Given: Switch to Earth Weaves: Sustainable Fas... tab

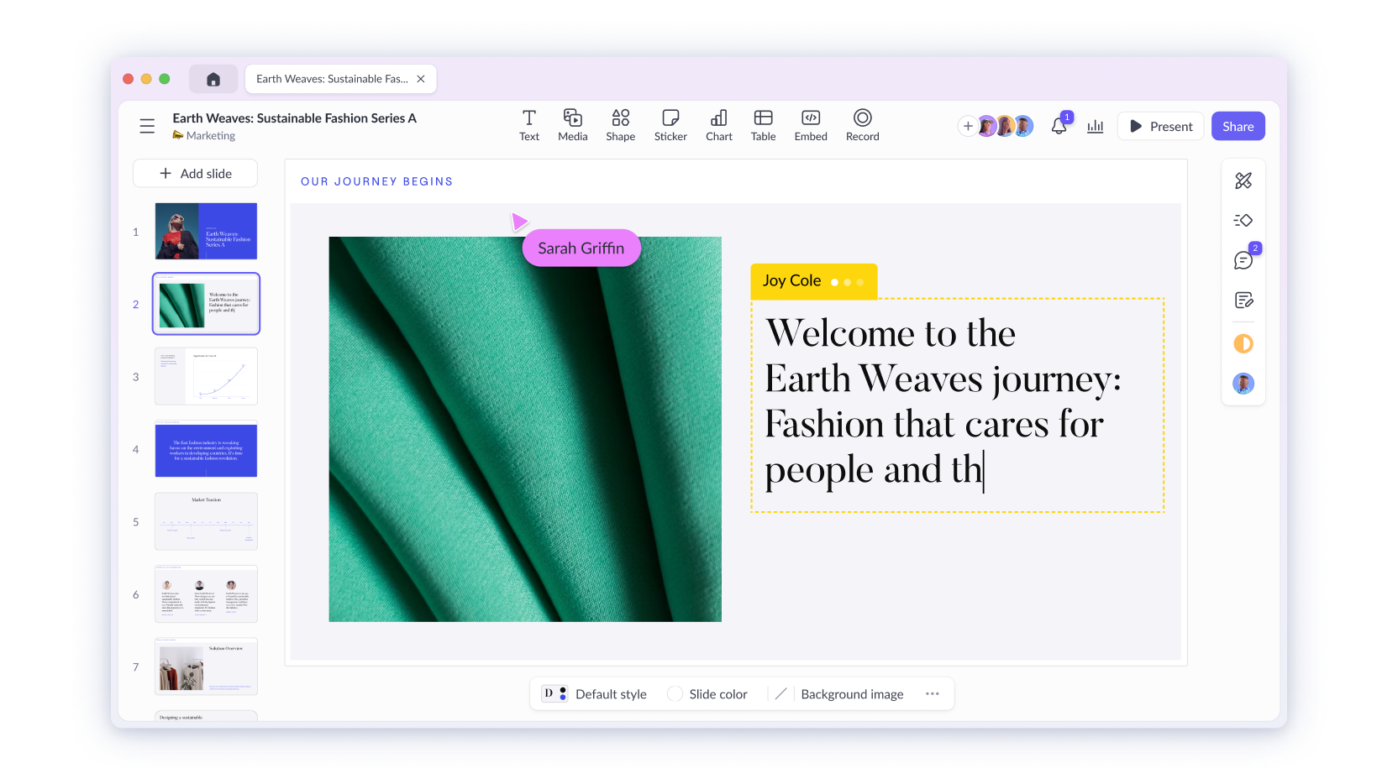Looking at the screenshot, I should coord(340,79).
